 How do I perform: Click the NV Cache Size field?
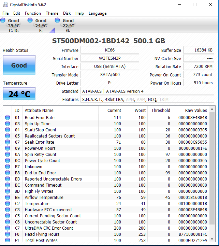coord(199,58)
